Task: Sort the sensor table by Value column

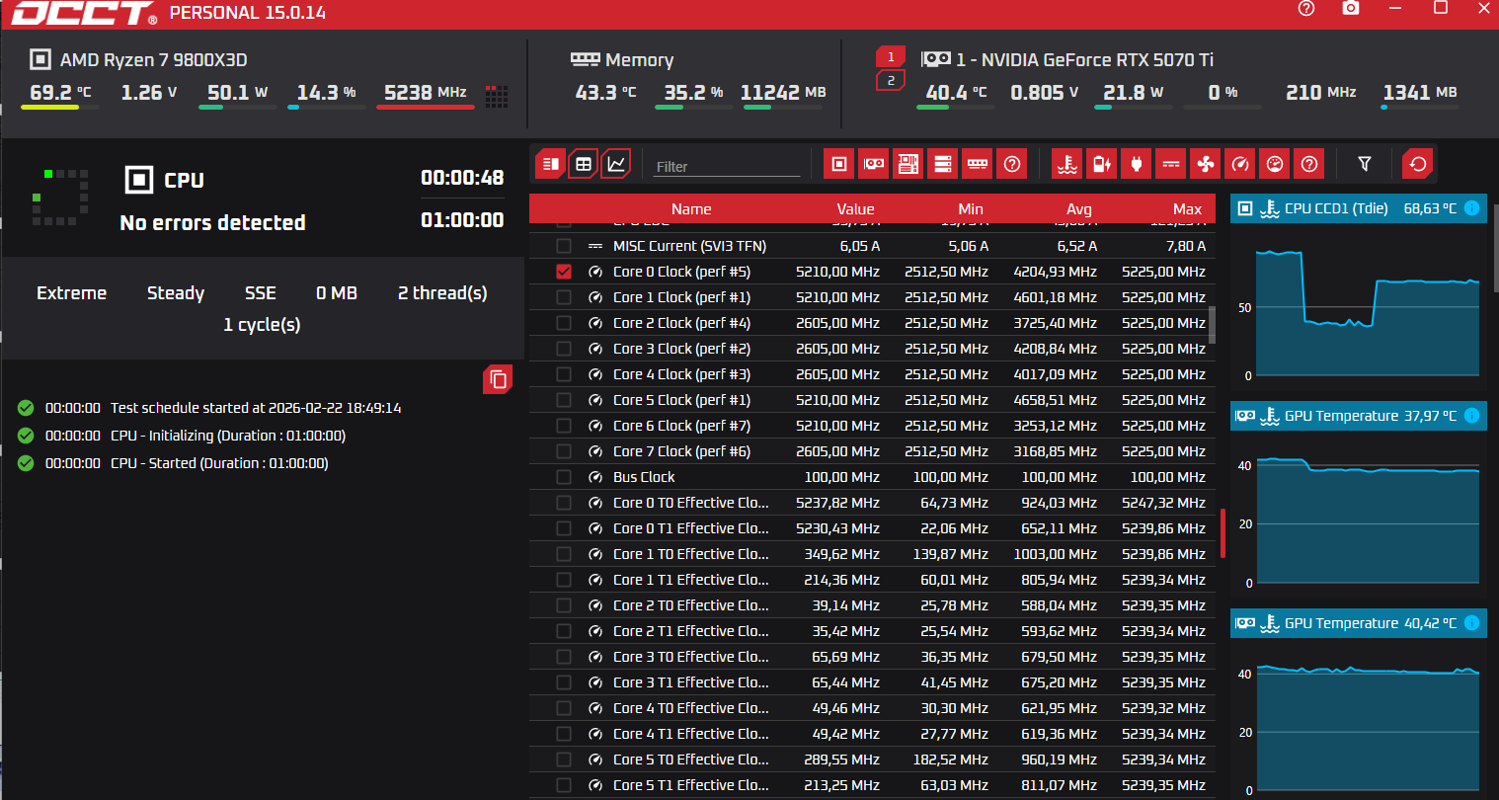Action: click(855, 208)
